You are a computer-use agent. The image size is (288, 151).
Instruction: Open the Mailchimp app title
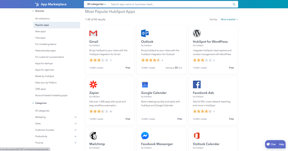(x=97, y=144)
